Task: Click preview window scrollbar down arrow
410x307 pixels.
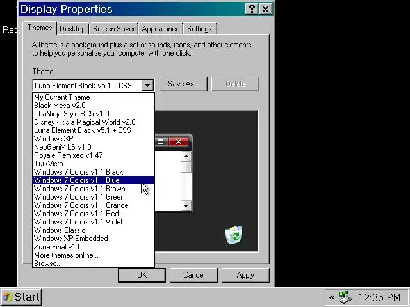Action: tap(186, 205)
